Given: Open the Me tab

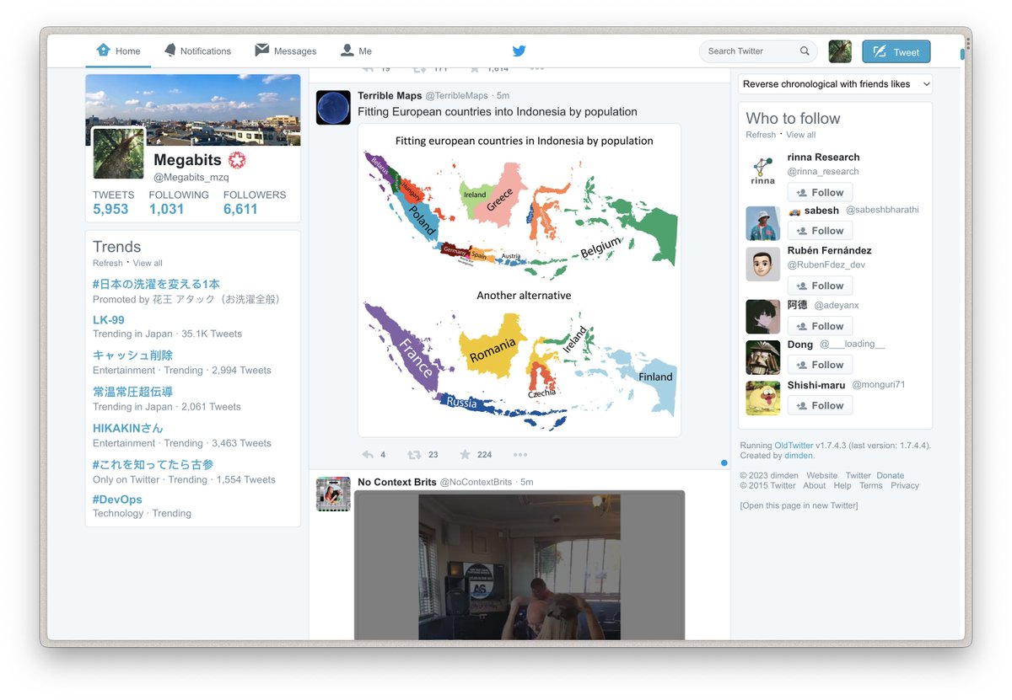Looking at the screenshot, I should click(x=356, y=51).
